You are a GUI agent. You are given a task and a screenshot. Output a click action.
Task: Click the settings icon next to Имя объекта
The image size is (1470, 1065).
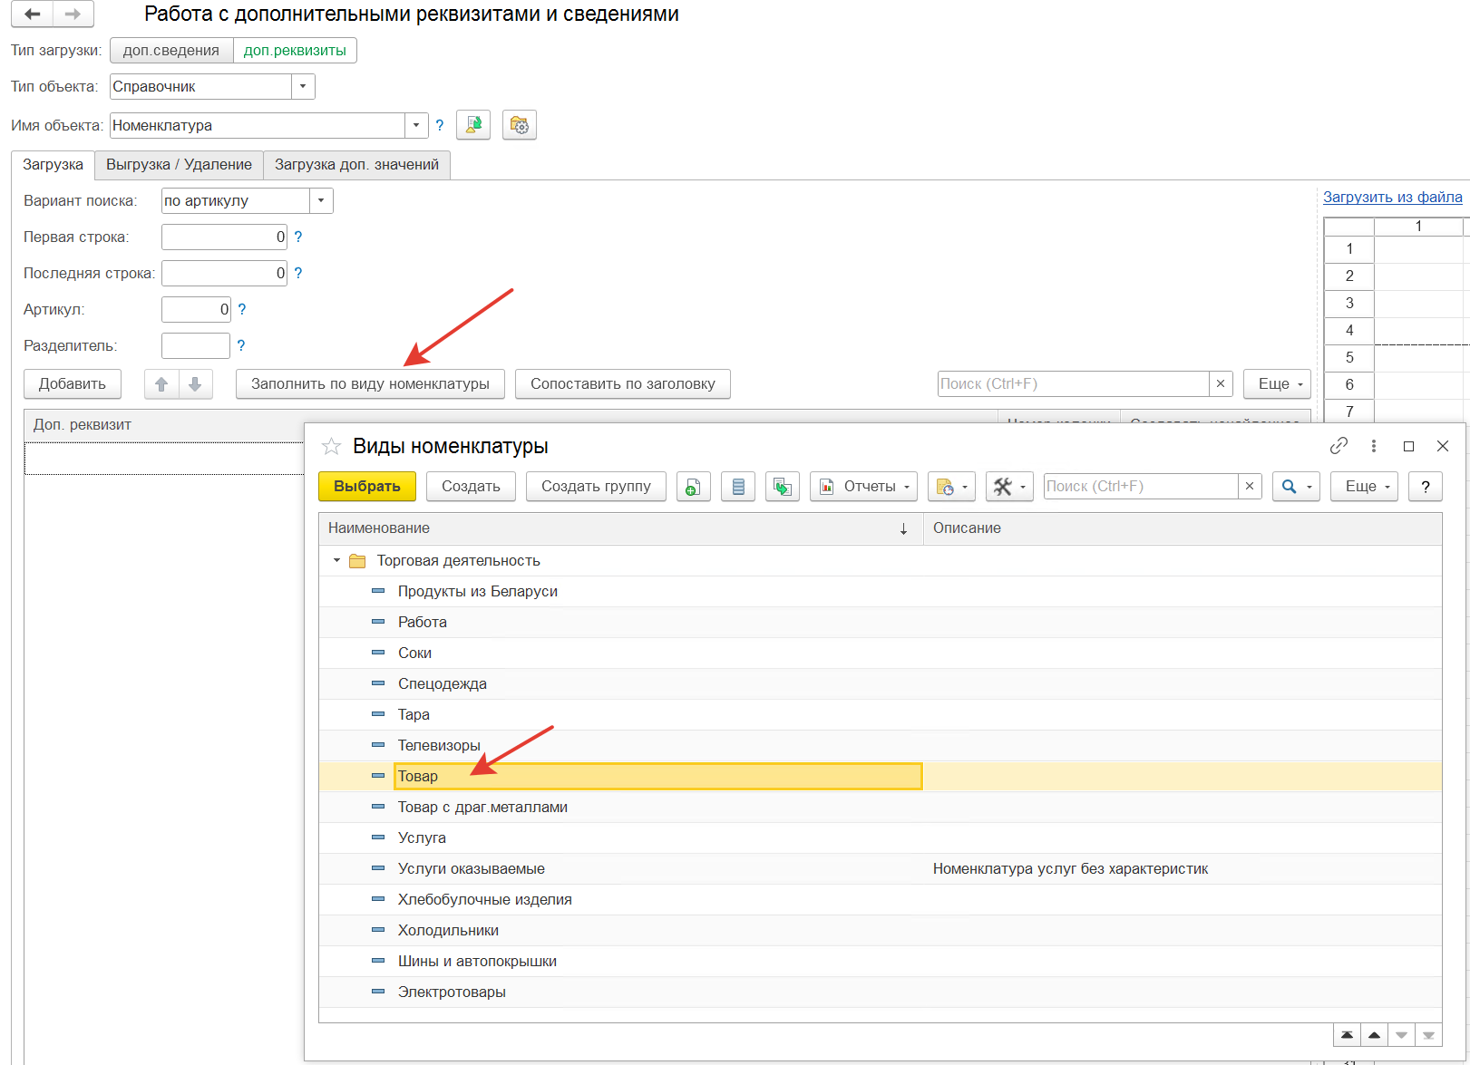(519, 125)
